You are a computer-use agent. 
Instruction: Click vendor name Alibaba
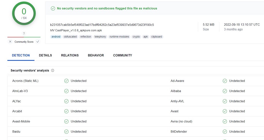pos(176,91)
